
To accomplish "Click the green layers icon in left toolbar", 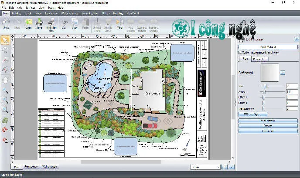I will 5,121.
